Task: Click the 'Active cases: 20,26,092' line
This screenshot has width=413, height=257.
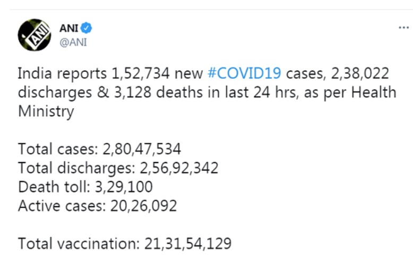Action: 98,206
